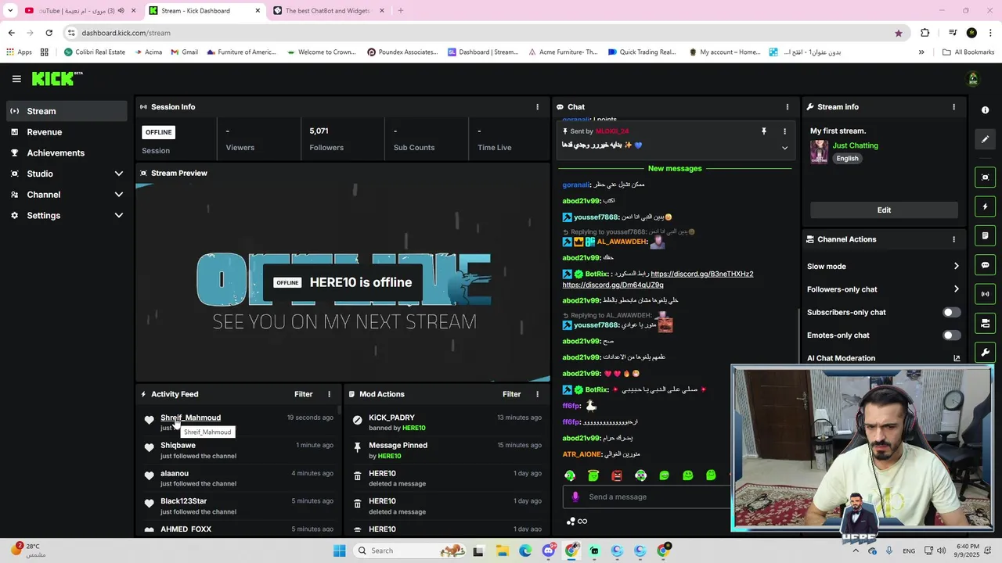Viewport: 1002px width, 563px height.
Task: Click the camera icon in right toolbar
Action: 986,323
